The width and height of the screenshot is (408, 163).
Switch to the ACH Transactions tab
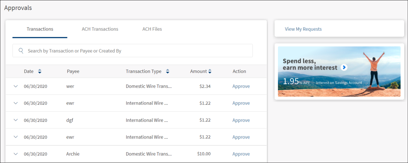(100, 29)
